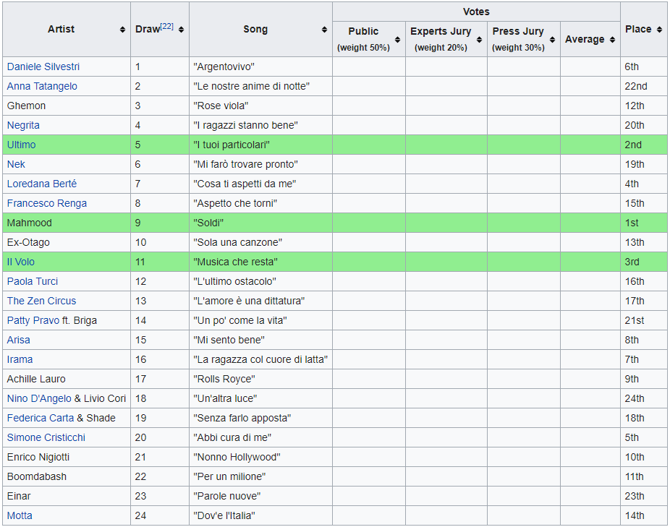Screen dimensions: 670x527
Task: Open Anna Tatangelo's page
Action: point(42,86)
